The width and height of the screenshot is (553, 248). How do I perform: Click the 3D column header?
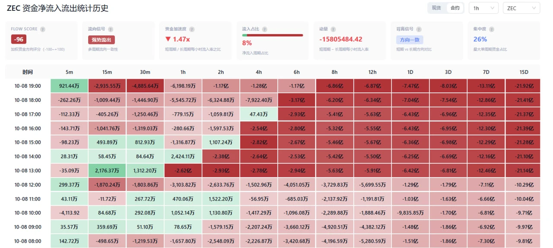coord(448,72)
